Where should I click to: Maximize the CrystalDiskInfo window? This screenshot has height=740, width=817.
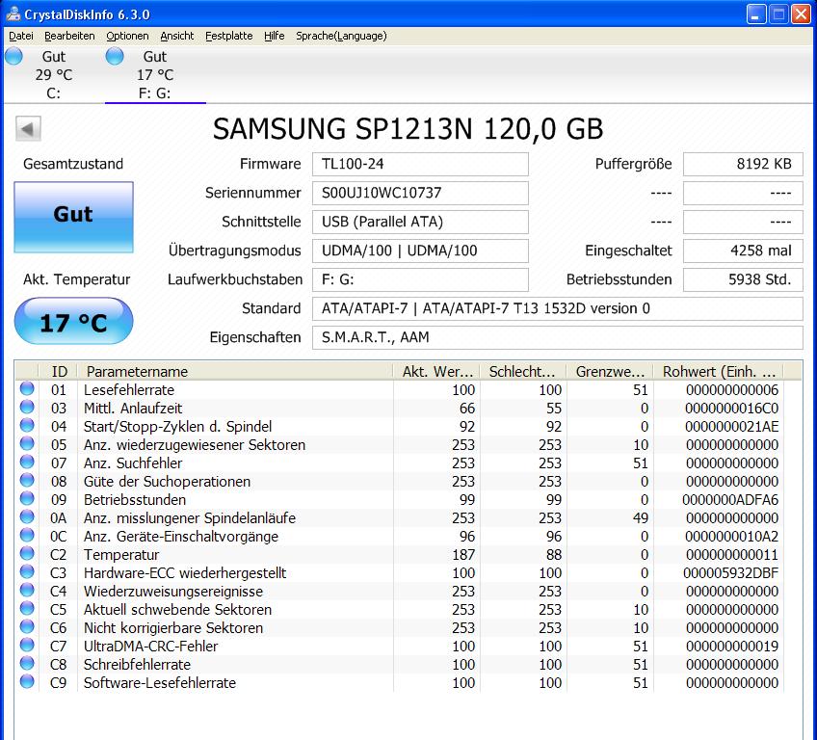[x=778, y=14]
